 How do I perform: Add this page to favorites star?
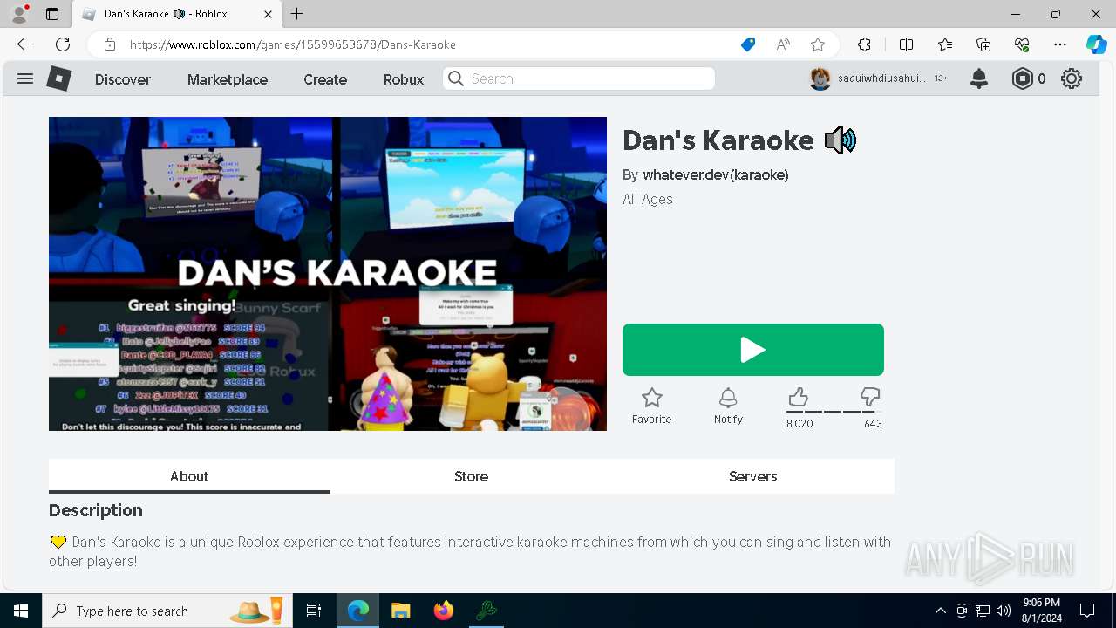818,44
